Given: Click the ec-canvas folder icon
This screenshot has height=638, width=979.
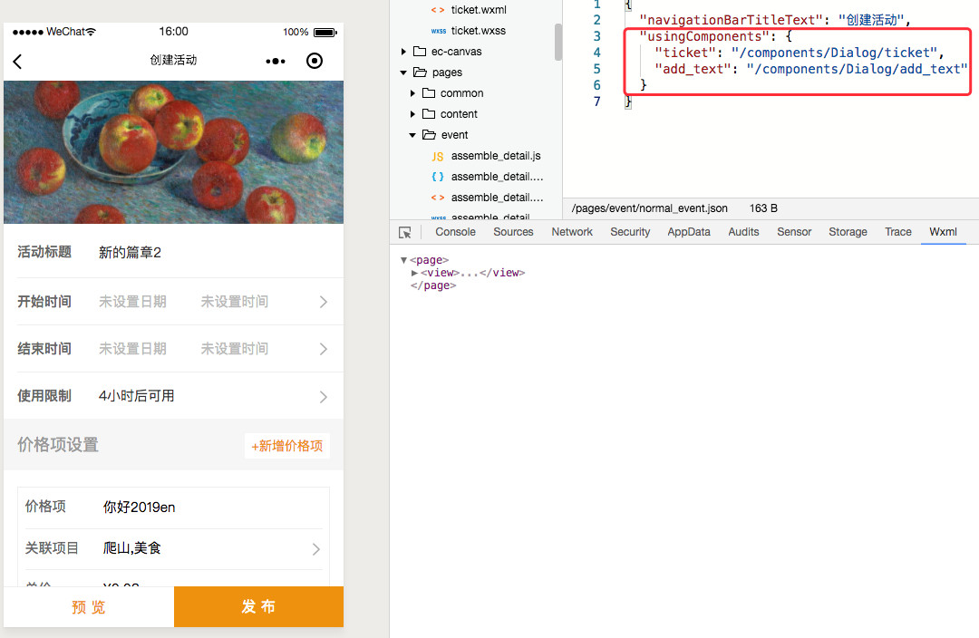Looking at the screenshot, I should click(421, 51).
